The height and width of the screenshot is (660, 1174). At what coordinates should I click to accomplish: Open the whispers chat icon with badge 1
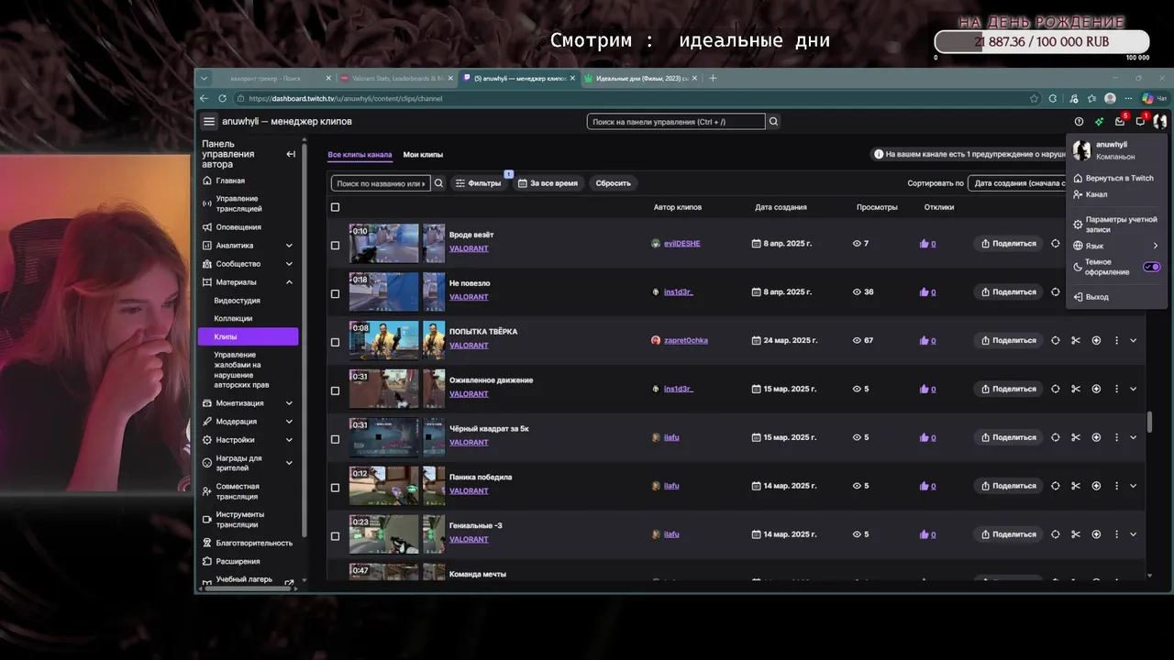(x=1140, y=121)
